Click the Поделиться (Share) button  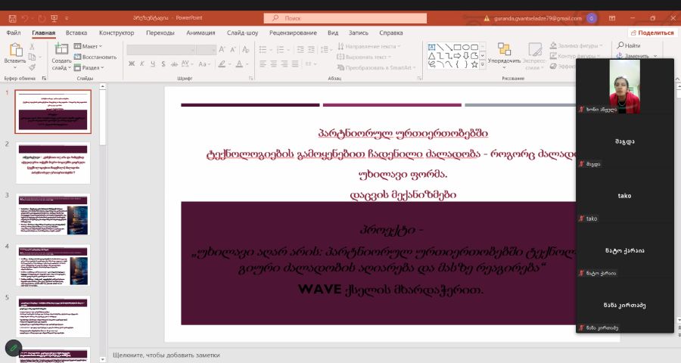click(x=651, y=33)
